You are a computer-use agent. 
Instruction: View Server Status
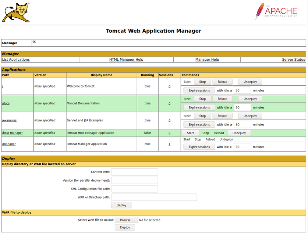point(293,59)
